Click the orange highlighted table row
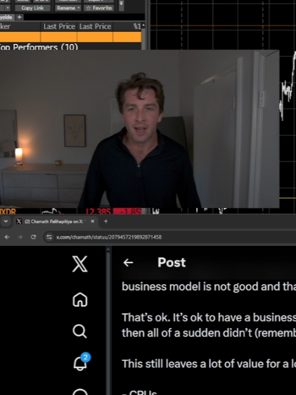296x395 pixels. (x=71, y=37)
